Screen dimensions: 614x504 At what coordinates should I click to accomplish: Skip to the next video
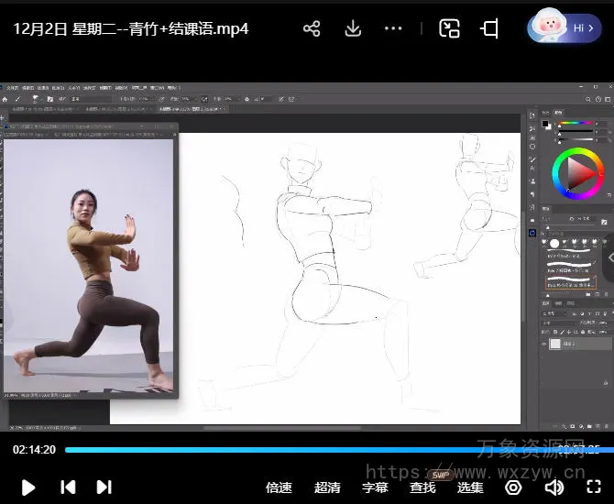[x=104, y=488]
